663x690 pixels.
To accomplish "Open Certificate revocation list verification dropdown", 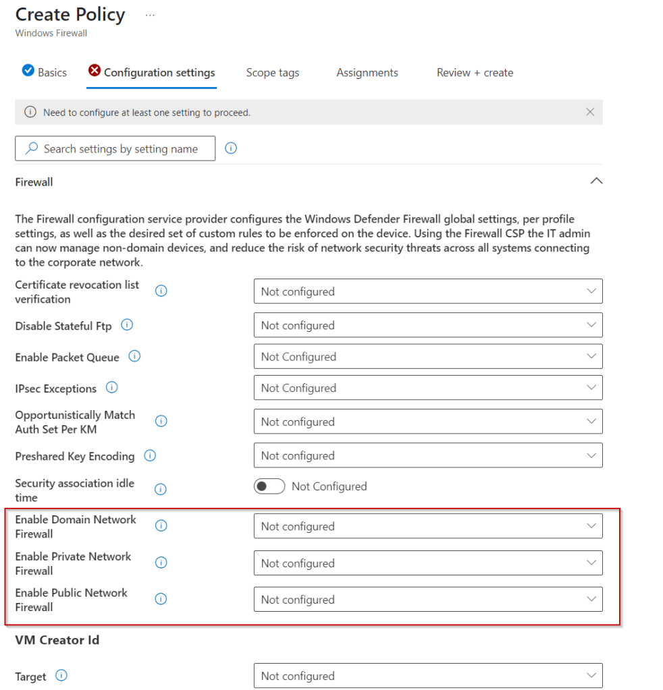I will click(x=428, y=291).
